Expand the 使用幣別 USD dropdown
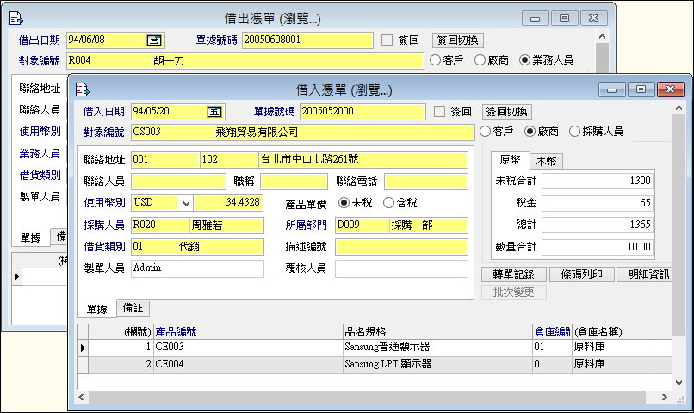The image size is (694, 413). click(x=186, y=203)
